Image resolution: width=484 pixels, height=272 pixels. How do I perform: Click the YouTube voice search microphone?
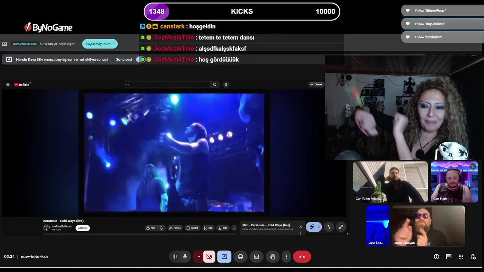click(x=226, y=85)
